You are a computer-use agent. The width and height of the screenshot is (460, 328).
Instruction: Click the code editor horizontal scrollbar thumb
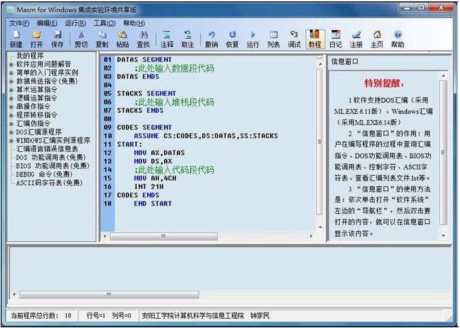164,236
